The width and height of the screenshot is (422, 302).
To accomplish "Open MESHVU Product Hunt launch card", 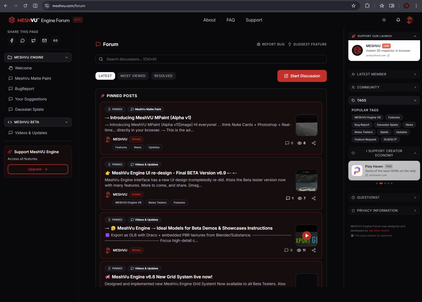I will click(384, 50).
